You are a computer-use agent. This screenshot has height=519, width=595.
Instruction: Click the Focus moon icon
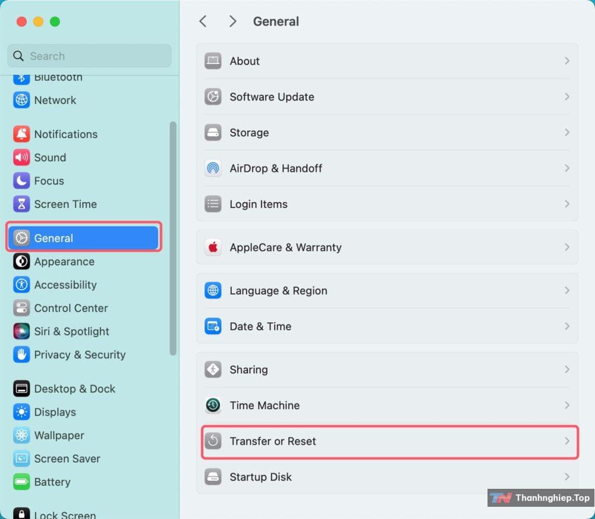21,181
